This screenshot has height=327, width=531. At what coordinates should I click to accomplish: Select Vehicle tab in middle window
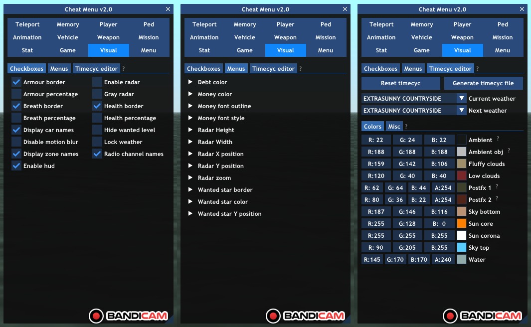tap(244, 37)
